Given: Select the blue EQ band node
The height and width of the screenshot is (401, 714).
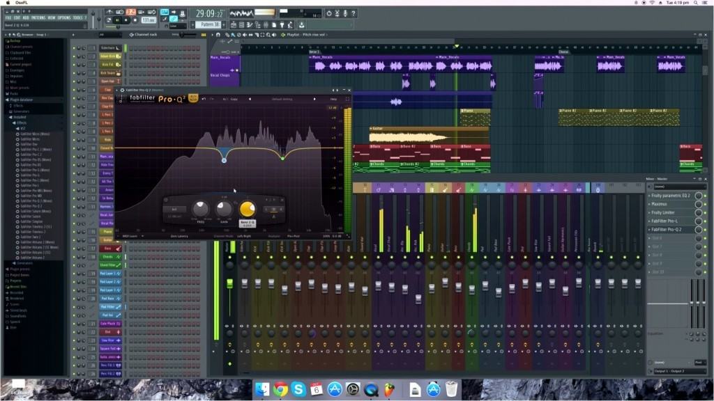Looking at the screenshot, I should [x=224, y=160].
